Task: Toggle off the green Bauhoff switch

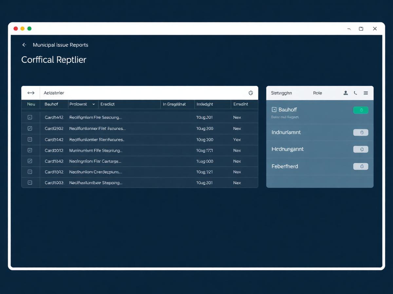Action: (x=361, y=110)
